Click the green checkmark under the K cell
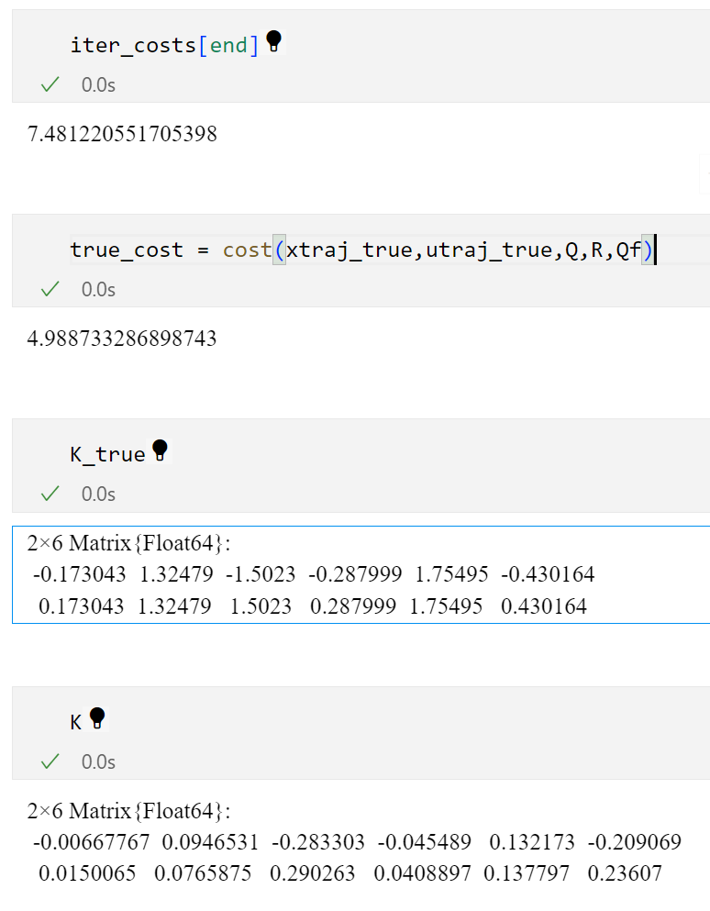The image size is (710, 911). click(50, 762)
